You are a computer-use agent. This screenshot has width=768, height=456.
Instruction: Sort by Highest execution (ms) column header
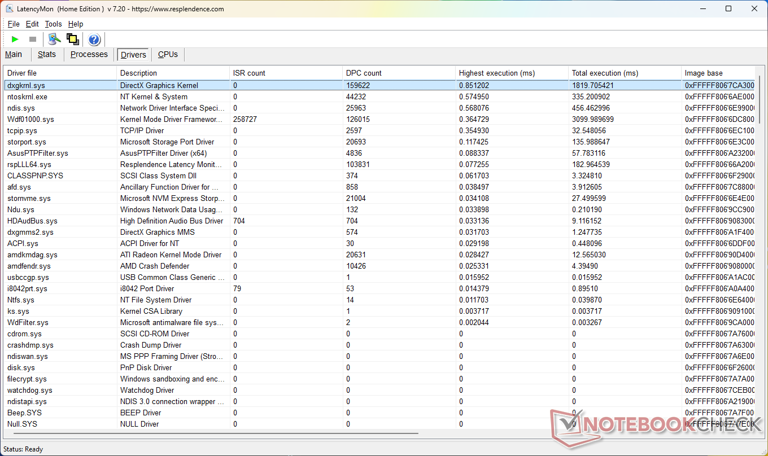(x=512, y=73)
